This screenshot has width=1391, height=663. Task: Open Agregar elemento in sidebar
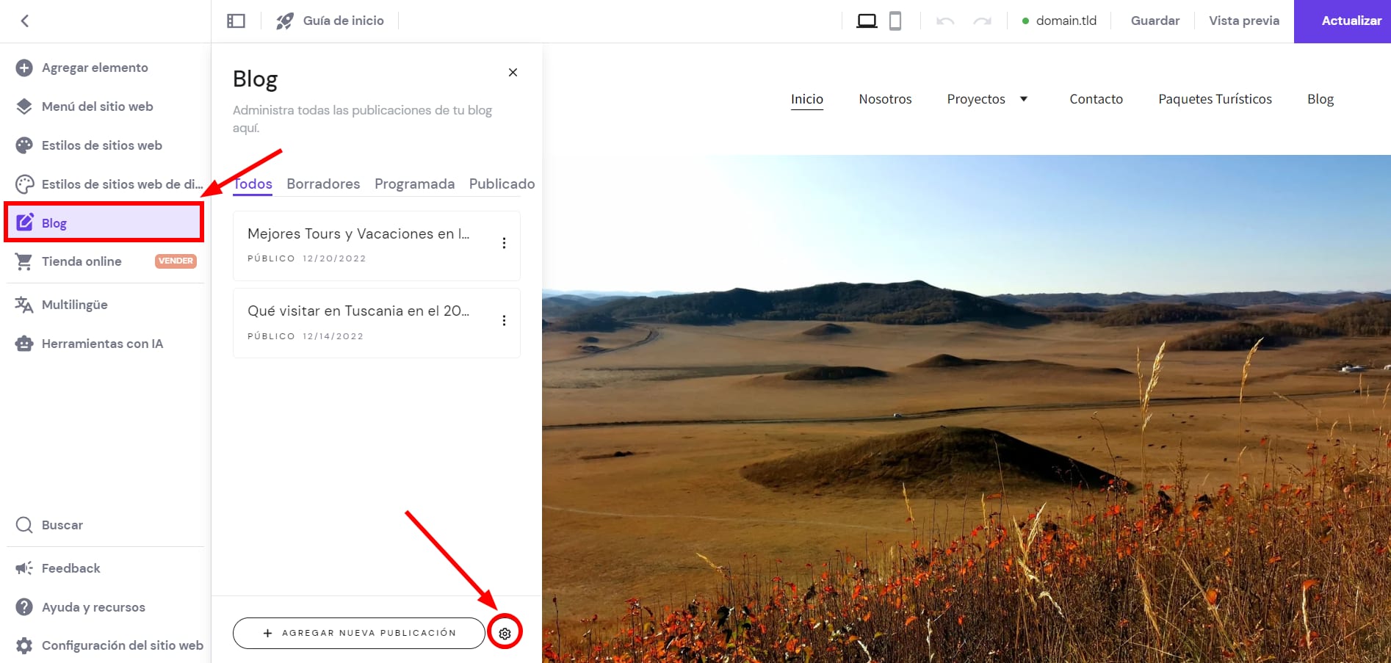click(95, 68)
